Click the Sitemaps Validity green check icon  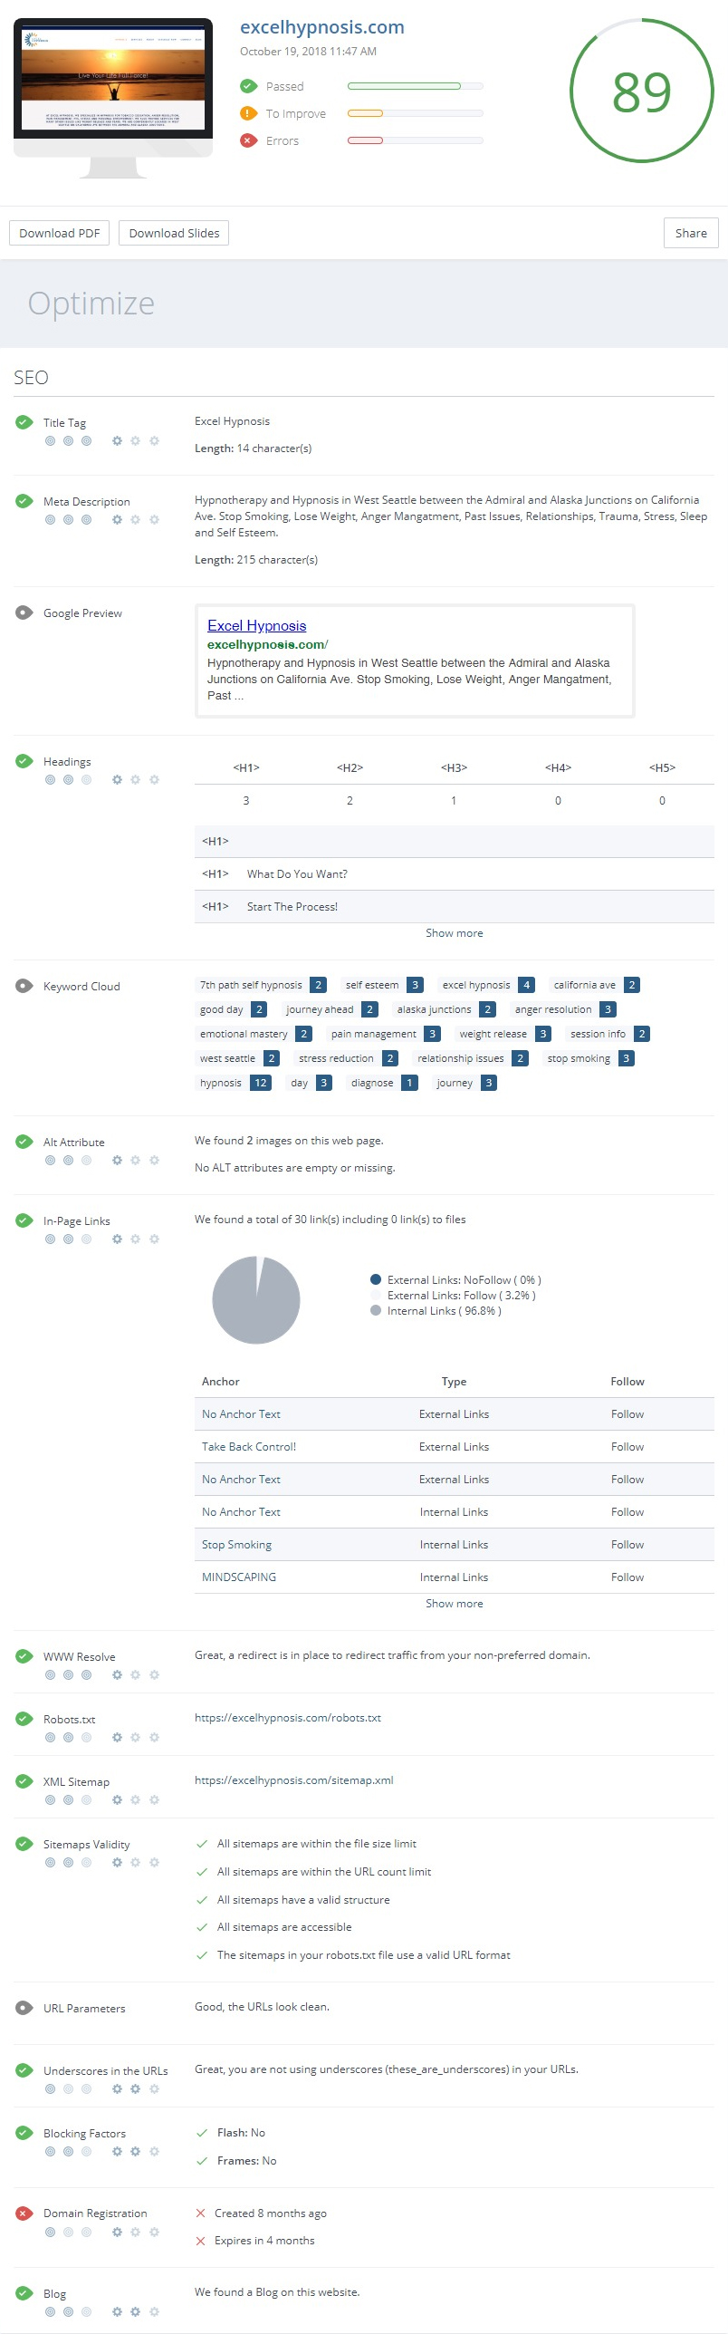[24, 1844]
